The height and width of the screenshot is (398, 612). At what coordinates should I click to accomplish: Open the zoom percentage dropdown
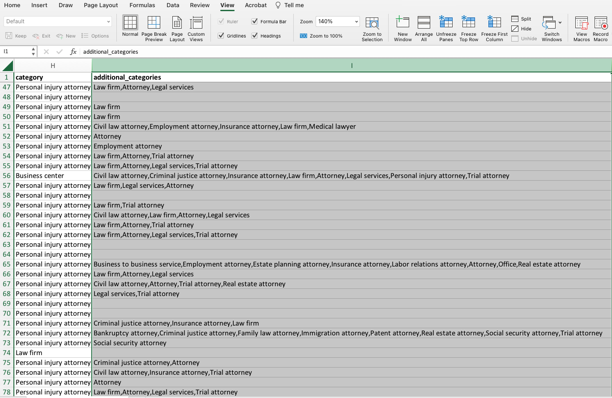point(356,21)
